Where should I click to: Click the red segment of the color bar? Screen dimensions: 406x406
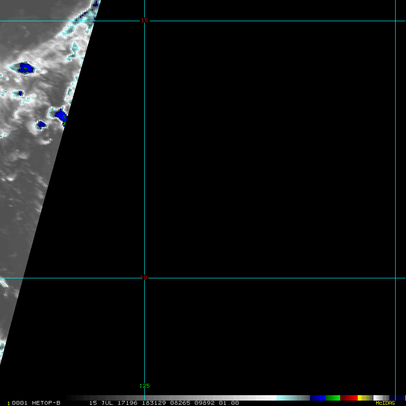click(349, 398)
